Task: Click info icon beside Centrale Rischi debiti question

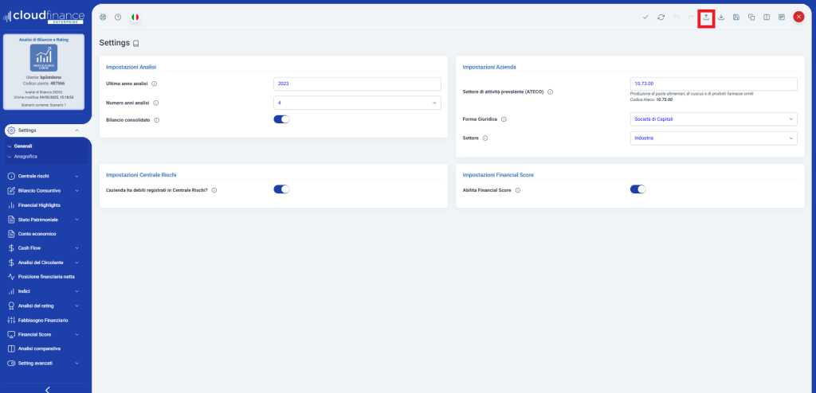Action: pos(214,190)
